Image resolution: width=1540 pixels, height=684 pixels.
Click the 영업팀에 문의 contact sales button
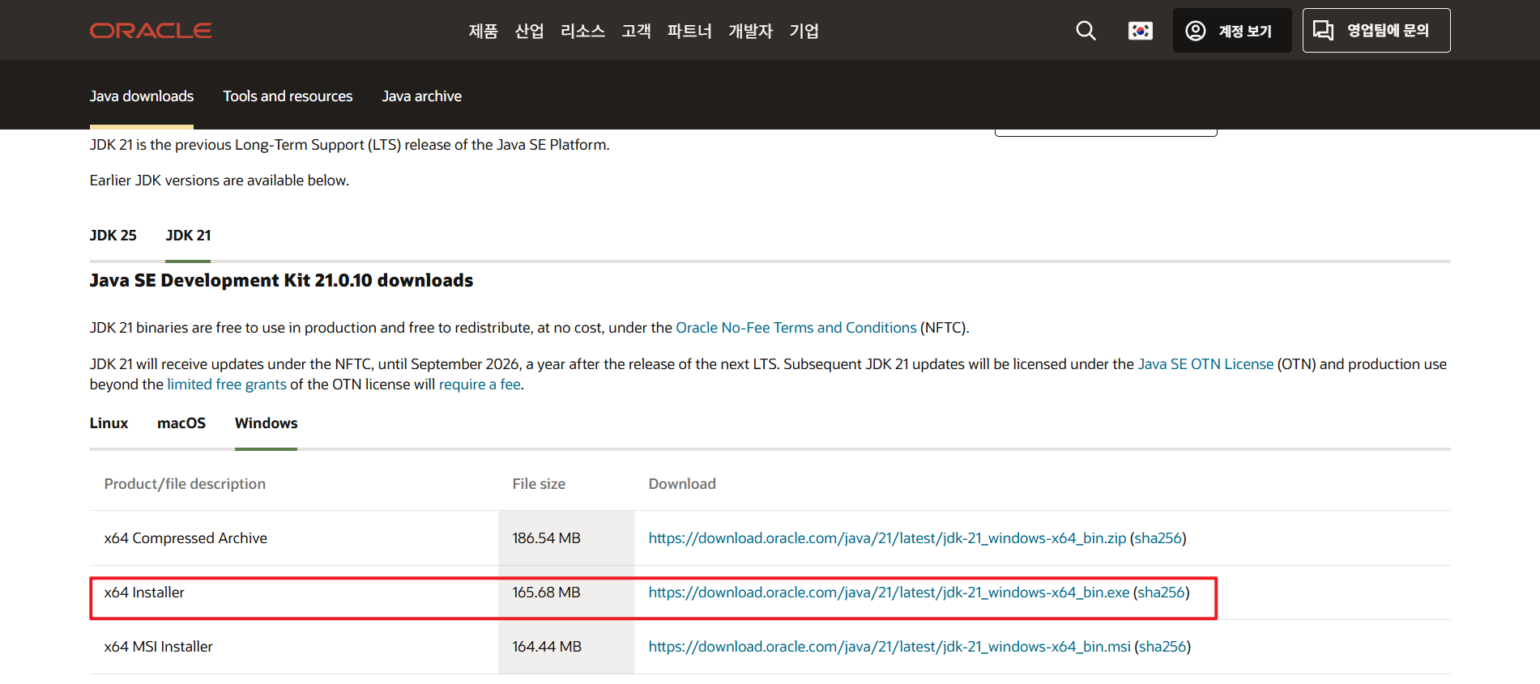[1376, 31]
